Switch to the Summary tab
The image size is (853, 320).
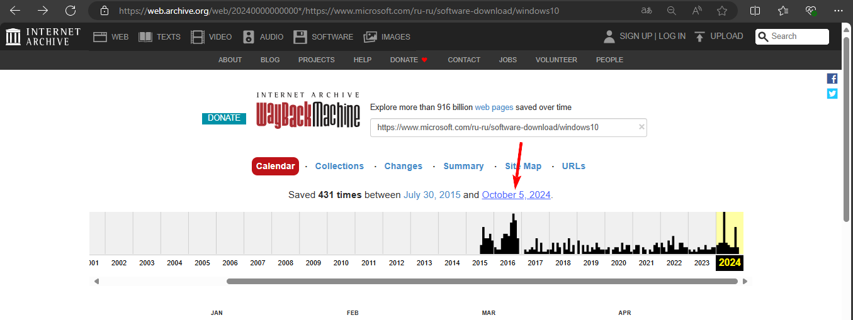click(463, 166)
